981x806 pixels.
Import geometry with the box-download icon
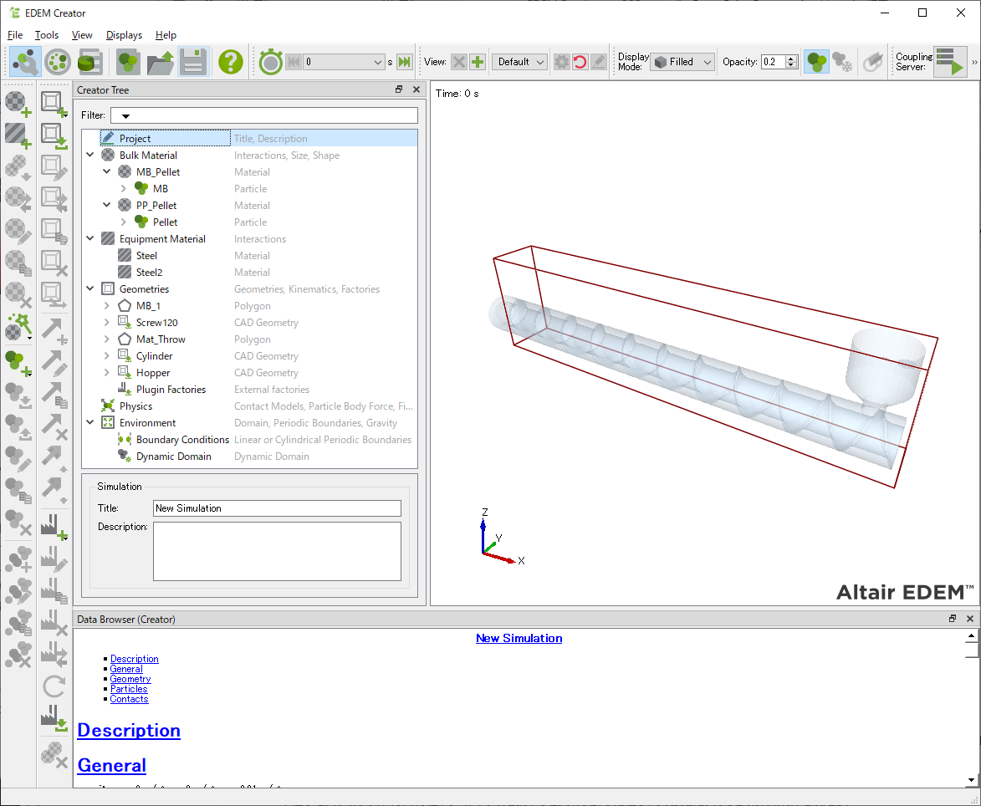click(54, 135)
